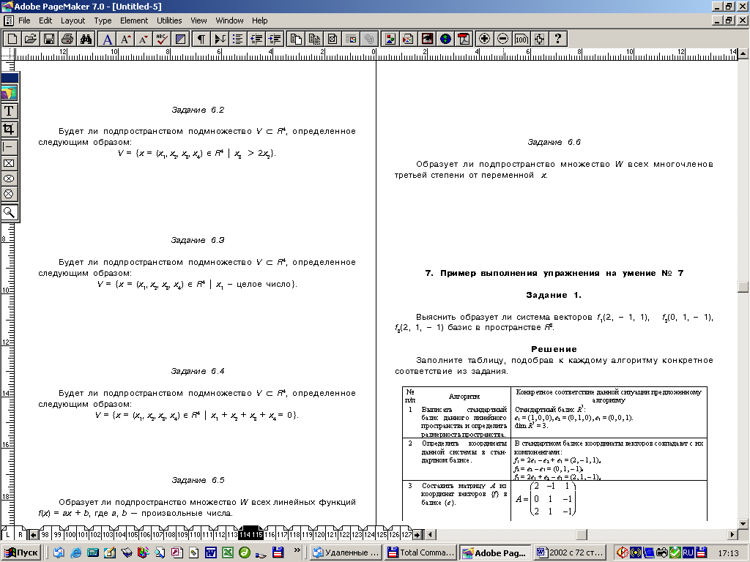The height and width of the screenshot is (562, 750).
Task: Select the Rectangle Frame tool
Action: [x=9, y=163]
